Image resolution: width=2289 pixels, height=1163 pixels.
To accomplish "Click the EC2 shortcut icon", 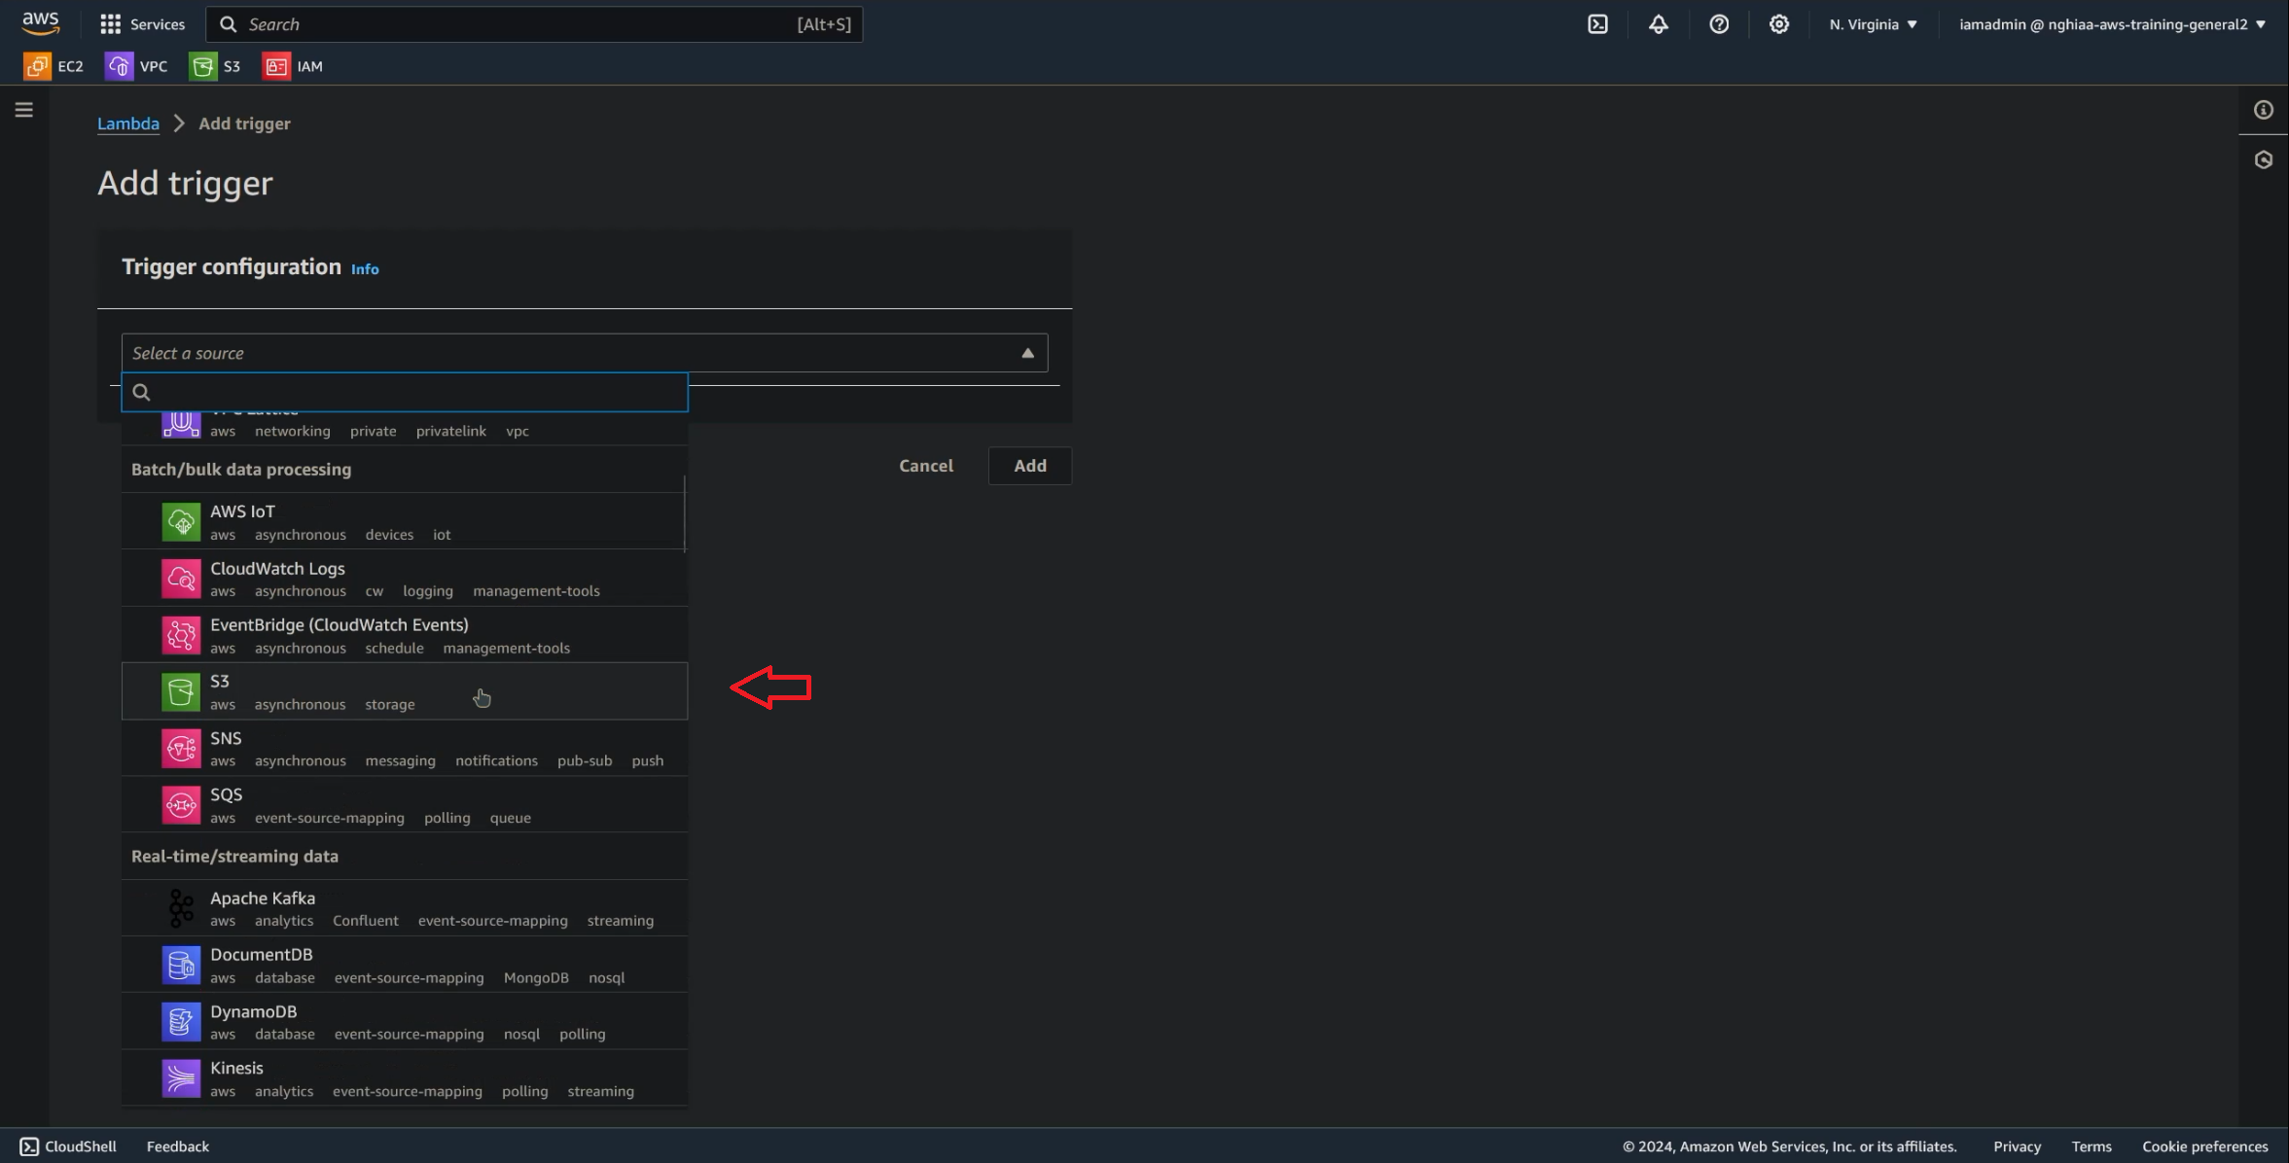I will (37, 66).
